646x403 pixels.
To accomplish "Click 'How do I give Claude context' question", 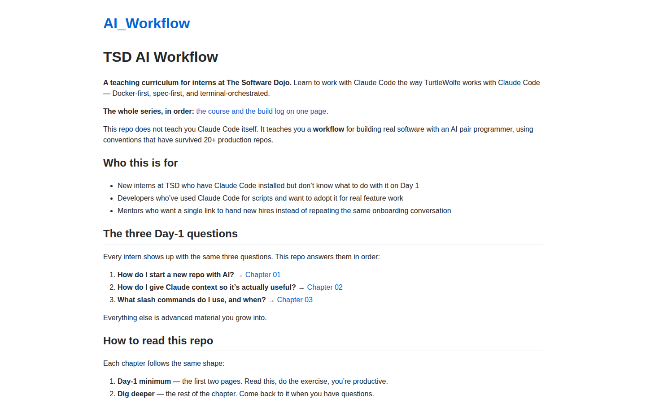I will click(x=207, y=287).
